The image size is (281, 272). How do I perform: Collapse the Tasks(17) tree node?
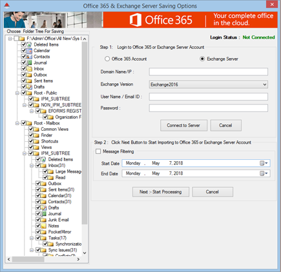pyautogui.click(x=32, y=238)
